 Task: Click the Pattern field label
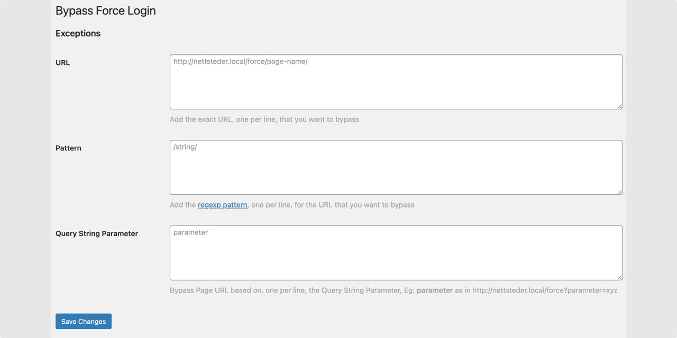(x=68, y=148)
